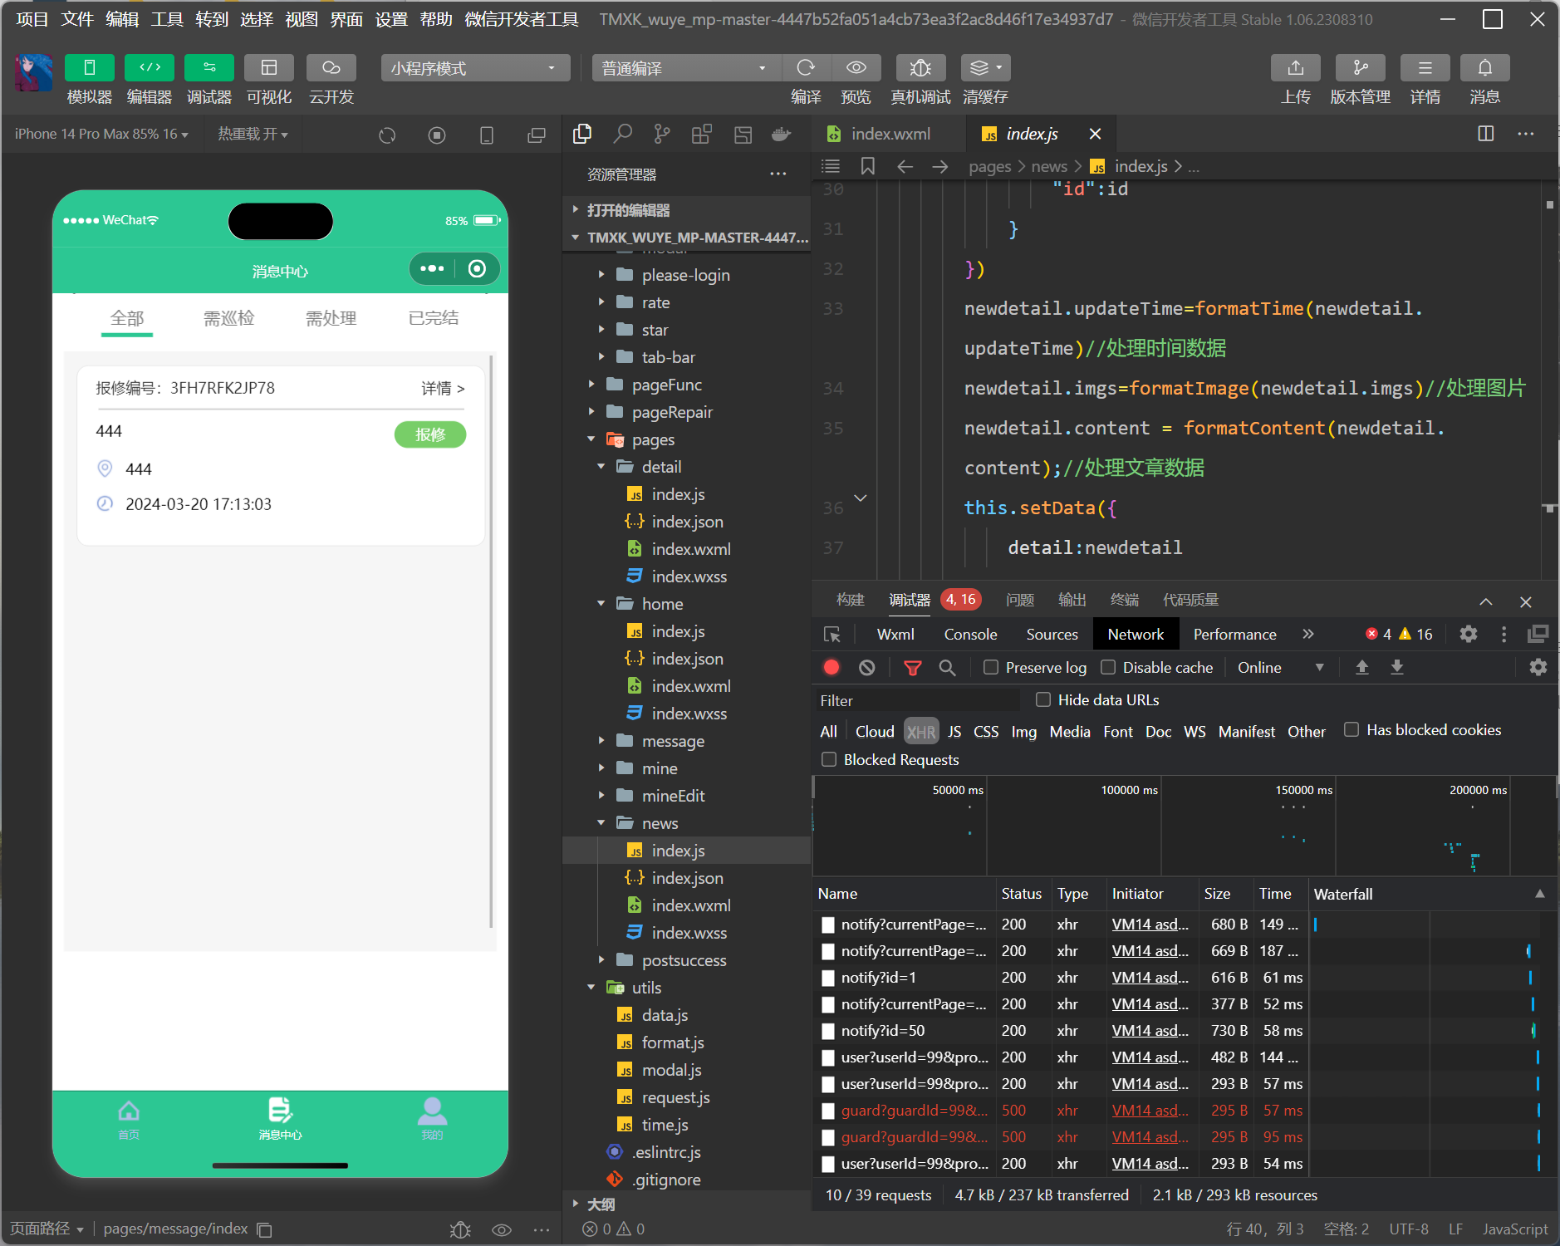This screenshot has height=1246, width=1560.
Task: Click the 报修 green tag button
Action: point(430,434)
